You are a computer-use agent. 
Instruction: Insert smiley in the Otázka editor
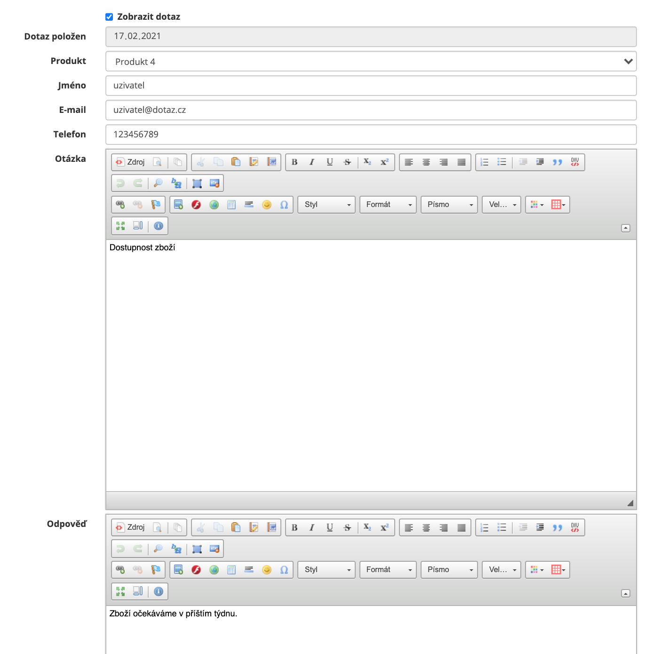click(x=267, y=205)
